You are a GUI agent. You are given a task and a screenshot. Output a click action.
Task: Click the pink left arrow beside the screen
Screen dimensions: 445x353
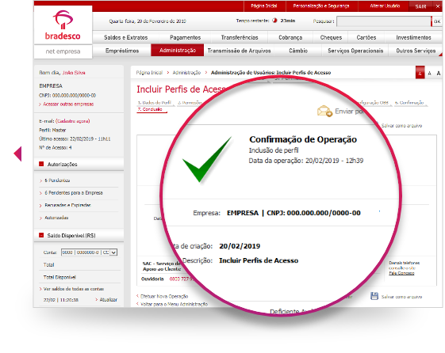point(17,154)
